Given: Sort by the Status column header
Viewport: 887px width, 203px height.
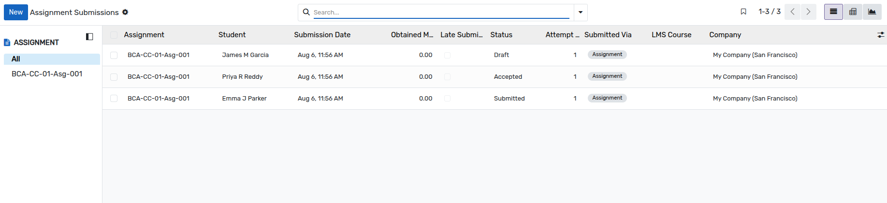Looking at the screenshot, I should coord(501,35).
